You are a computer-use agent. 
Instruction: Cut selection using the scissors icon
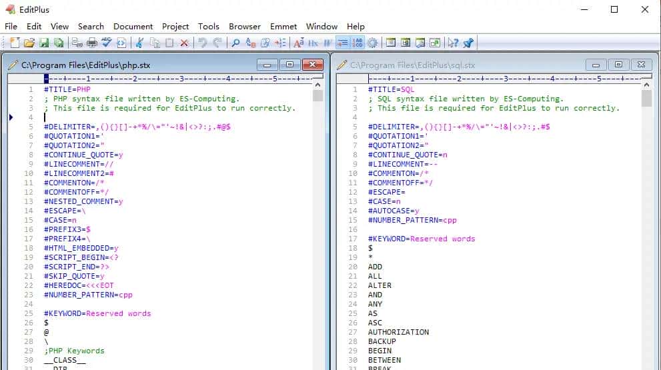139,43
